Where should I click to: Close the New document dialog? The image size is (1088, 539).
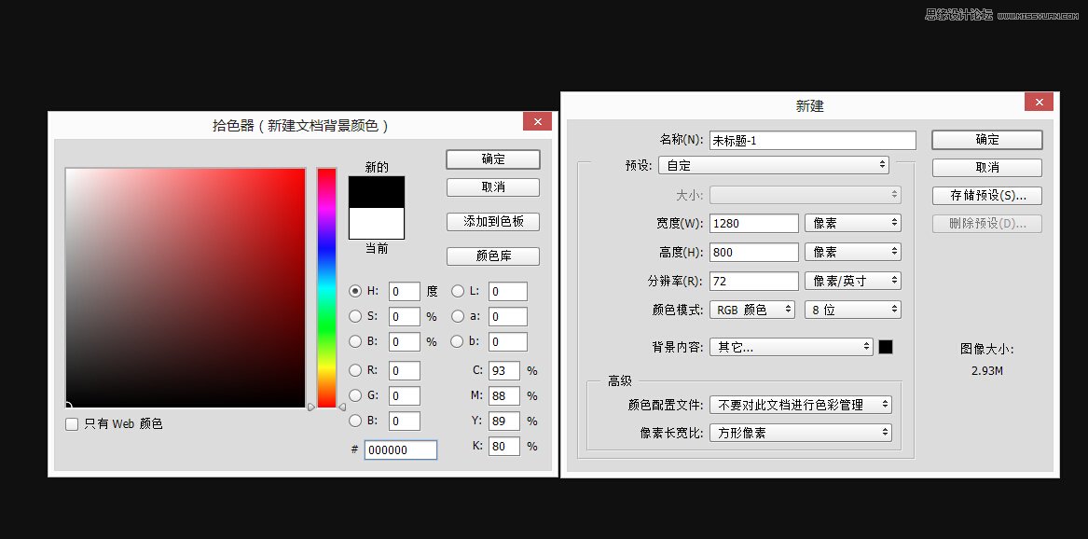pyautogui.click(x=1039, y=102)
